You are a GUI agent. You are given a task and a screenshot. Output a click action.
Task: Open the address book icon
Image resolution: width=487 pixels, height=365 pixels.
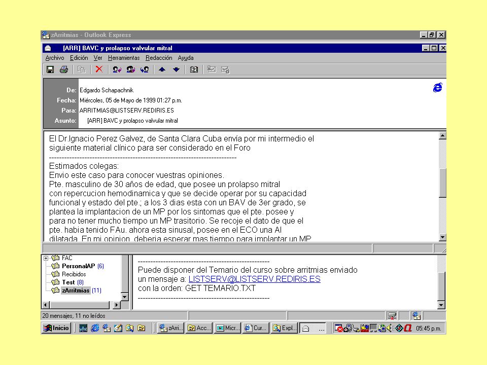(194, 69)
